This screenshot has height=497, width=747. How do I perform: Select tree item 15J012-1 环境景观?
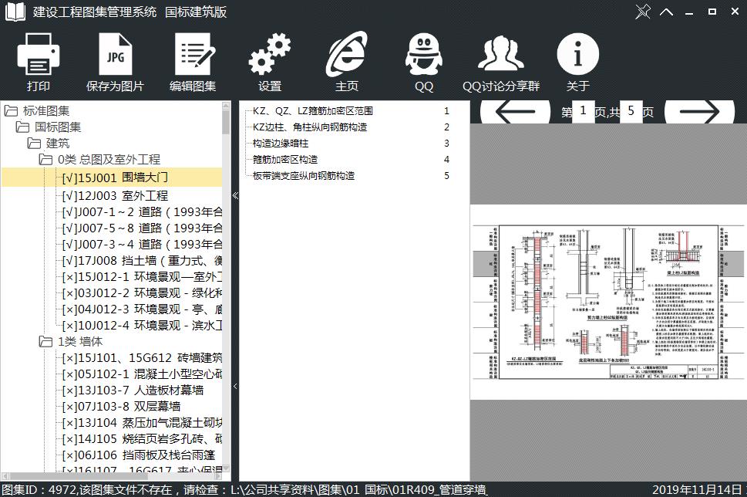pos(142,276)
